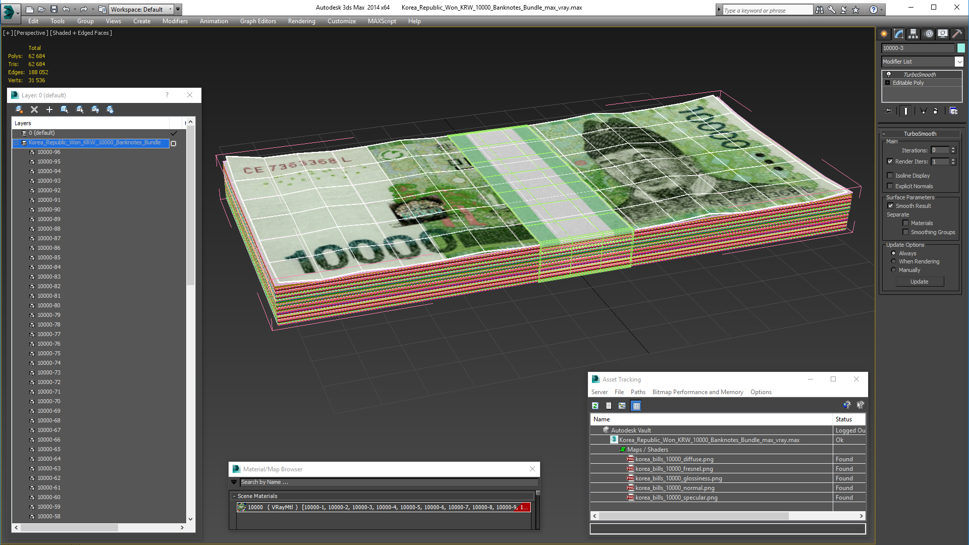Image resolution: width=969 pixels, height=545 pixels.
Task: Select the 10000-96 layer object
Action: coord(48,152)
